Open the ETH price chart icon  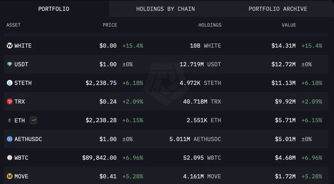click(34, 120)
